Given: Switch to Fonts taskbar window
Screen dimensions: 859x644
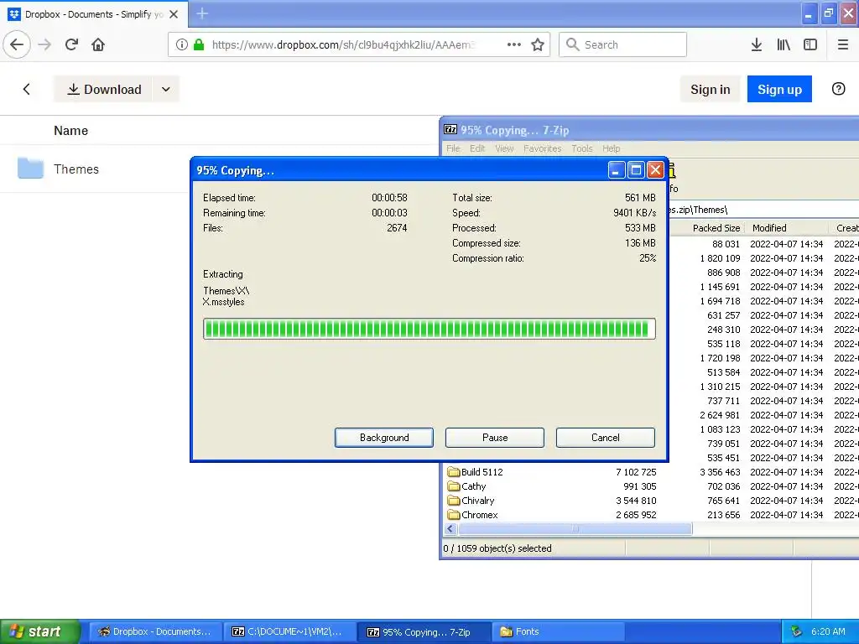Looking at the screenshot, I should [558, 631].
